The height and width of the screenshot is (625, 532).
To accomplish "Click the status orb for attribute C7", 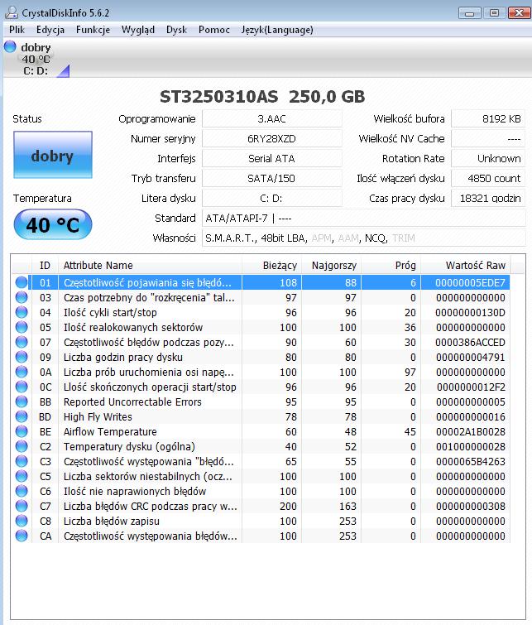I will point(22,507).
